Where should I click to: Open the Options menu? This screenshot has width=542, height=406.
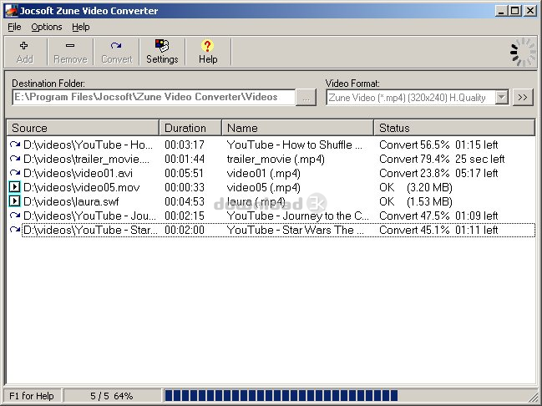tap(46, 27)
